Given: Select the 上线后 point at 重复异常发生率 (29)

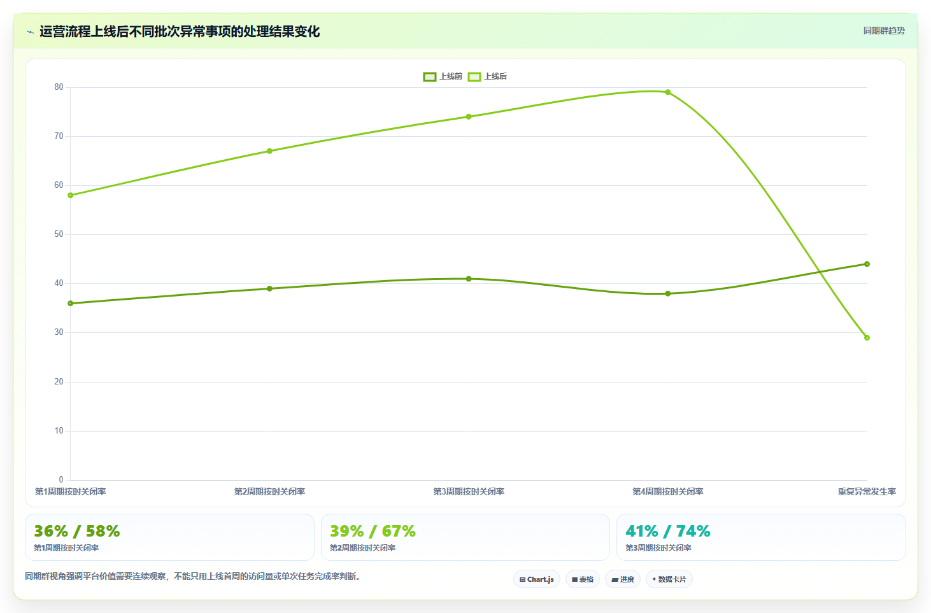Looking at the screenshot, I should pyautogui.click(x=867, y=338).
